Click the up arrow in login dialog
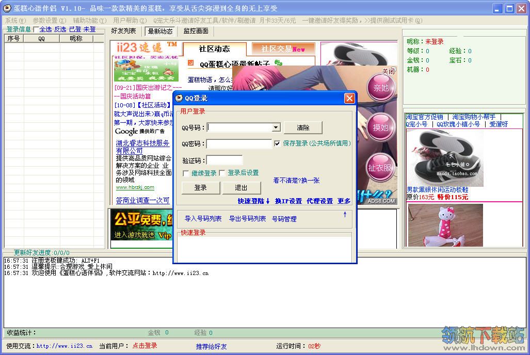The image size is (530, 355). (345, 214)
